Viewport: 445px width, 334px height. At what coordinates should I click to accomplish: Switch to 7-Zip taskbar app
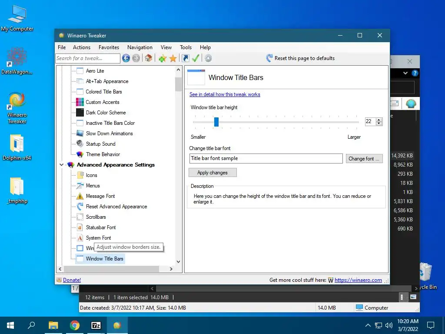[x=96, y=325]
